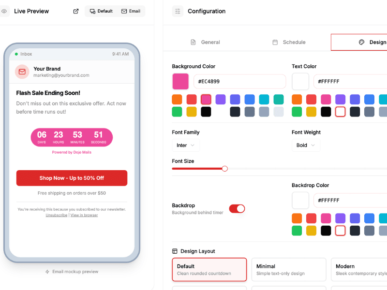The height and width of the screenshot is (290, 387).
Task: Expand the Inter font selector
Action: coord(186,145)
